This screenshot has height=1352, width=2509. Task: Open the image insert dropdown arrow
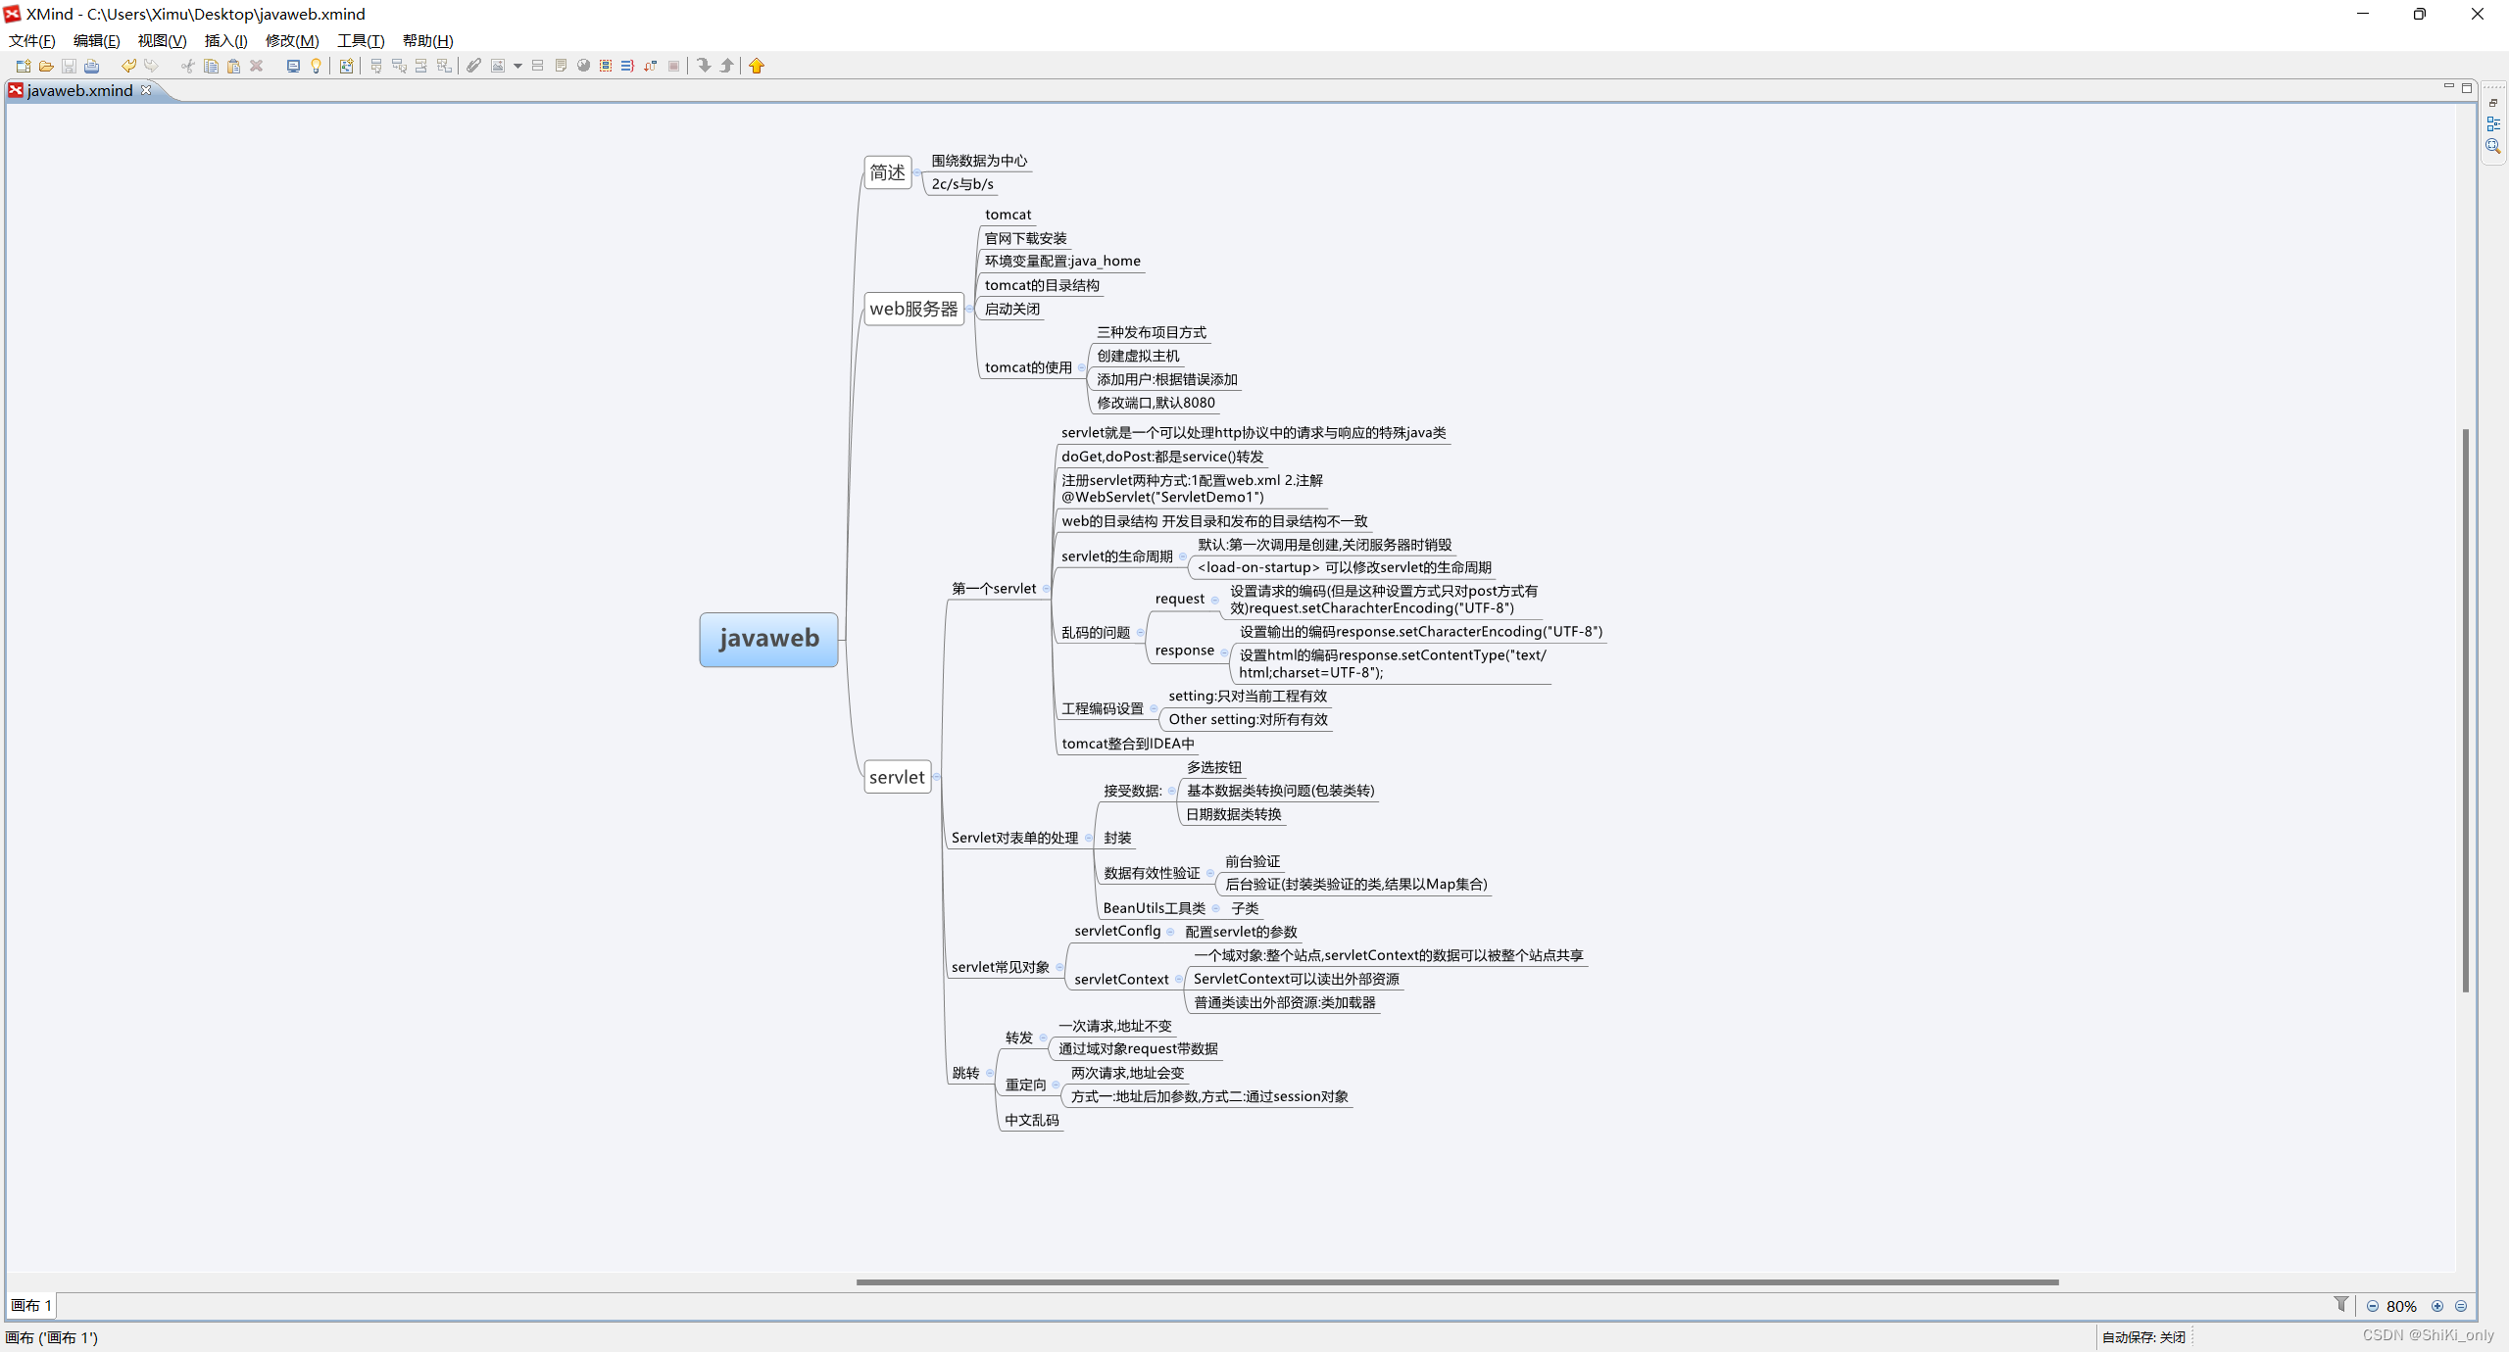pos(517,66)
